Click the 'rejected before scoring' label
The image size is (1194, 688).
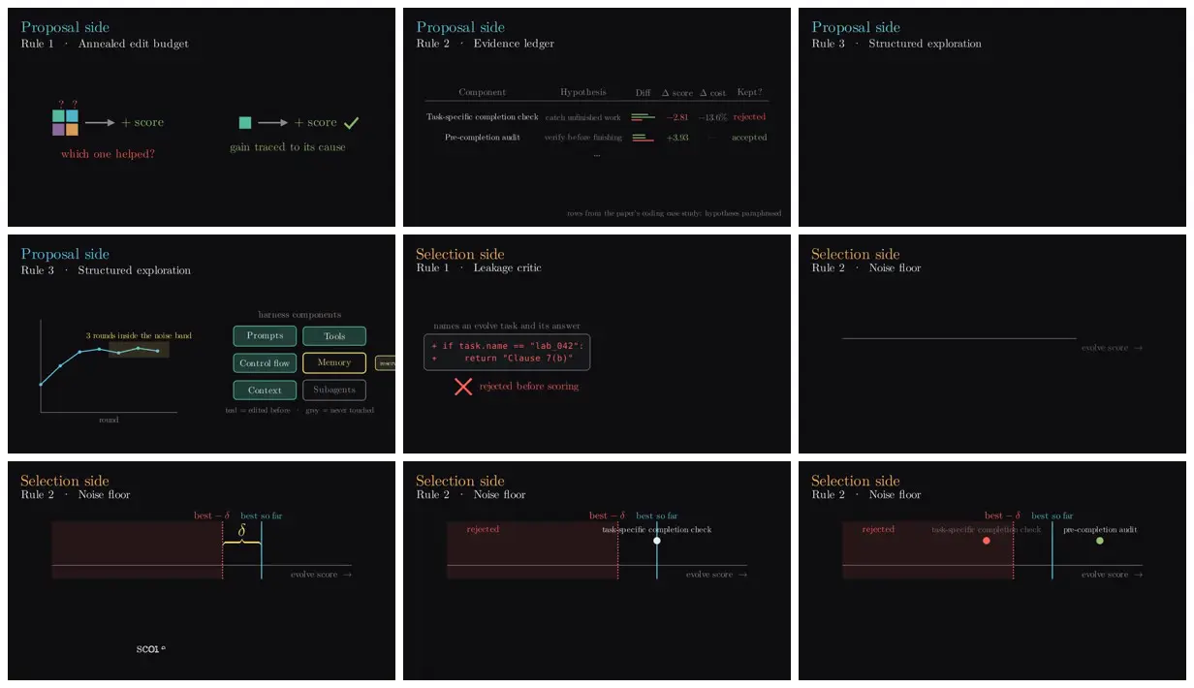click(x=529, y=387)
